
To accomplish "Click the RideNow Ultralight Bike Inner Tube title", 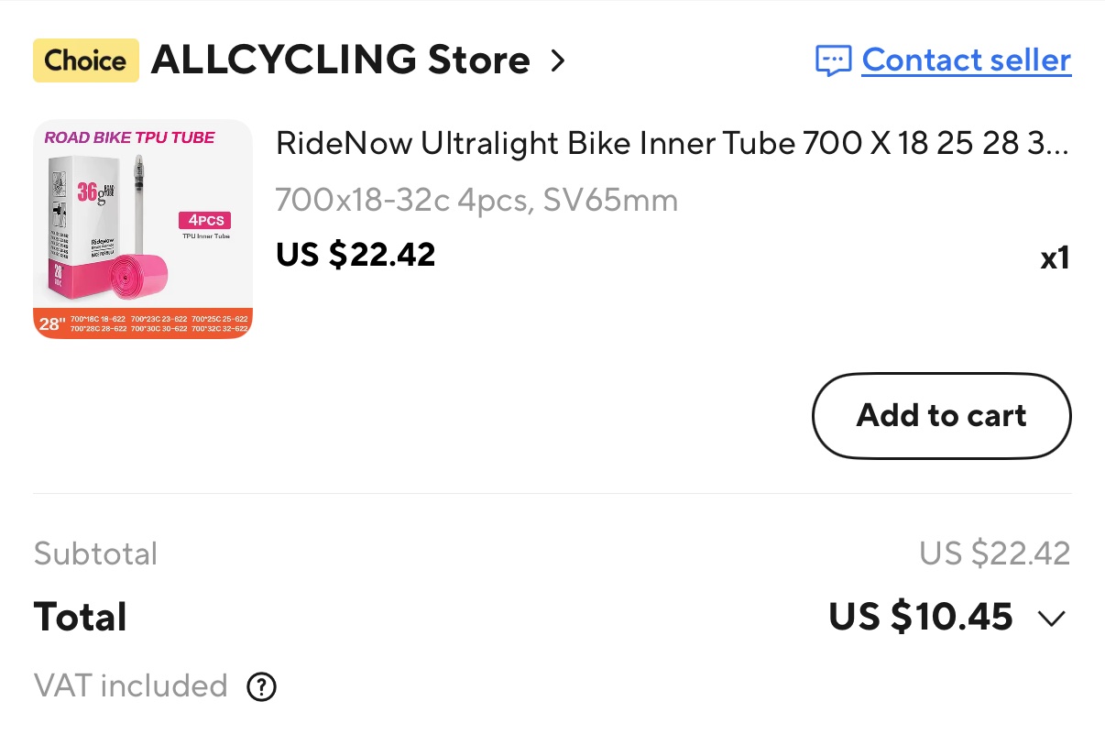I will coord(672,143).
